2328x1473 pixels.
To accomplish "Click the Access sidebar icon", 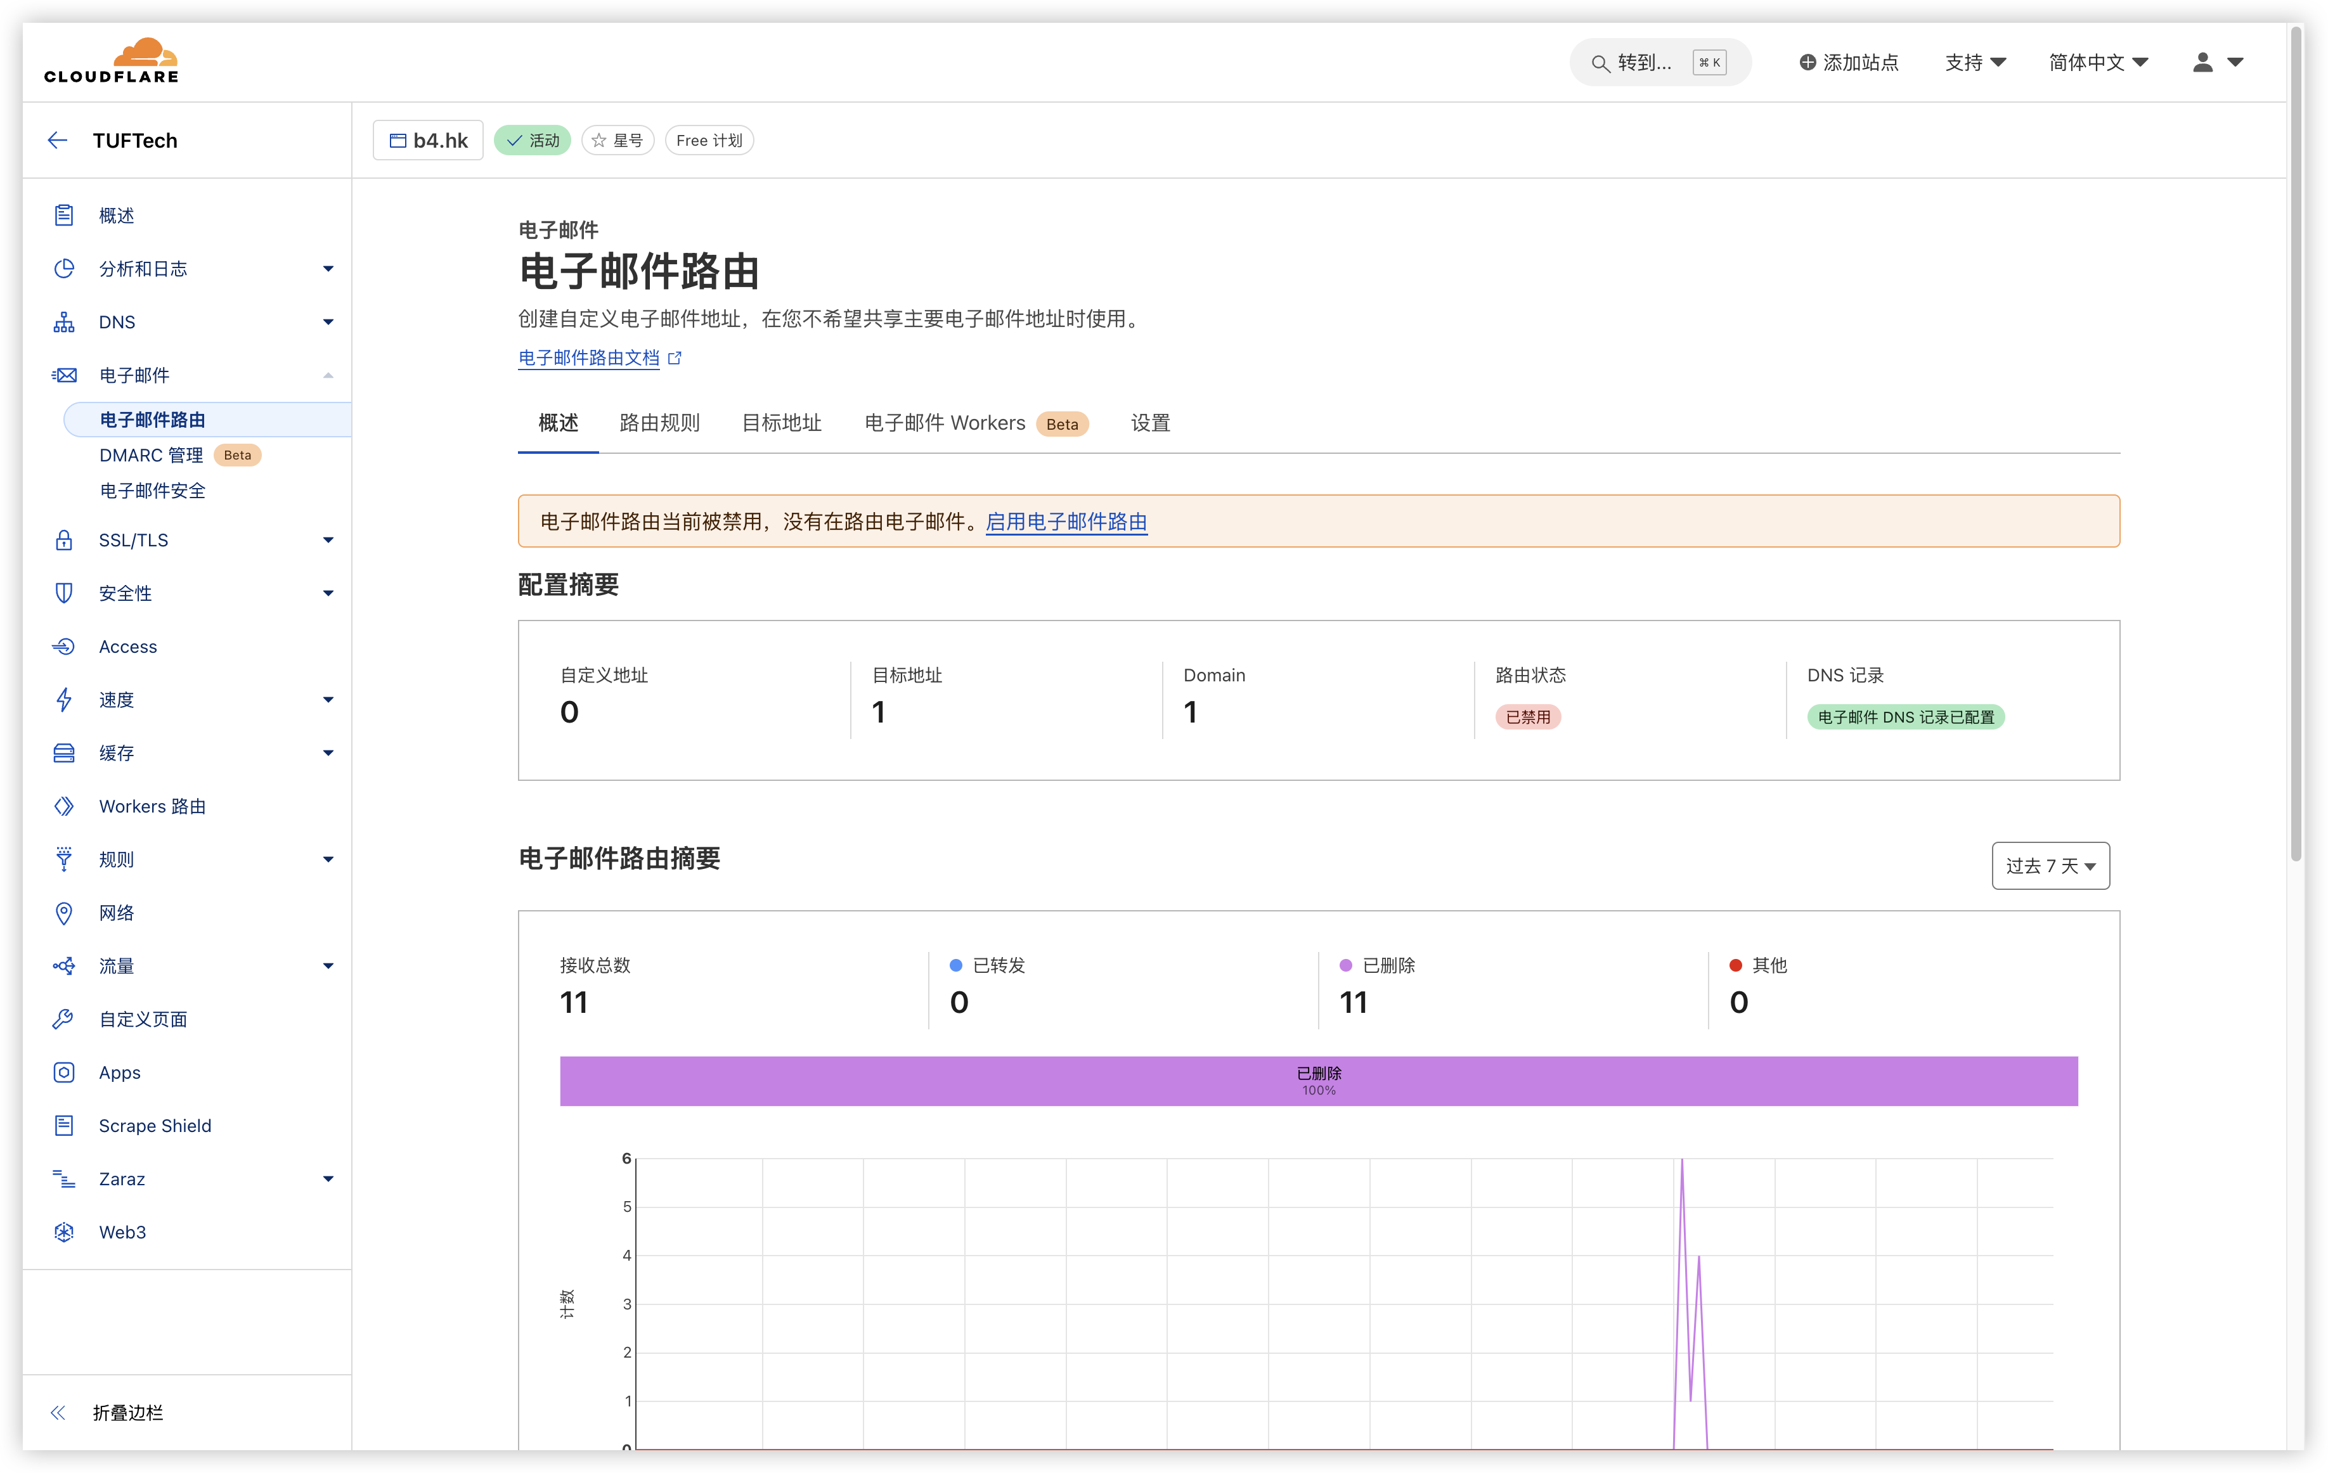I will coord(64,646).
